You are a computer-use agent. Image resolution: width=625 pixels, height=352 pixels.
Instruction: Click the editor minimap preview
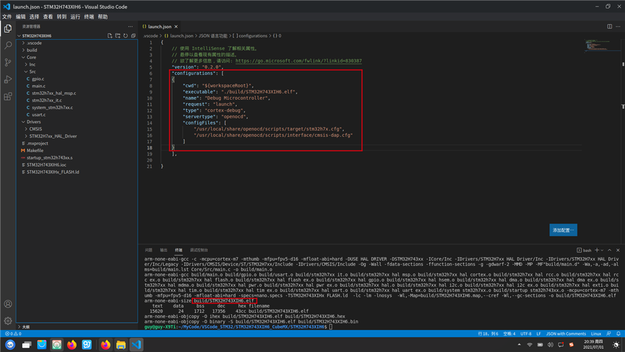pyautogui.click(x=601, y=45)
